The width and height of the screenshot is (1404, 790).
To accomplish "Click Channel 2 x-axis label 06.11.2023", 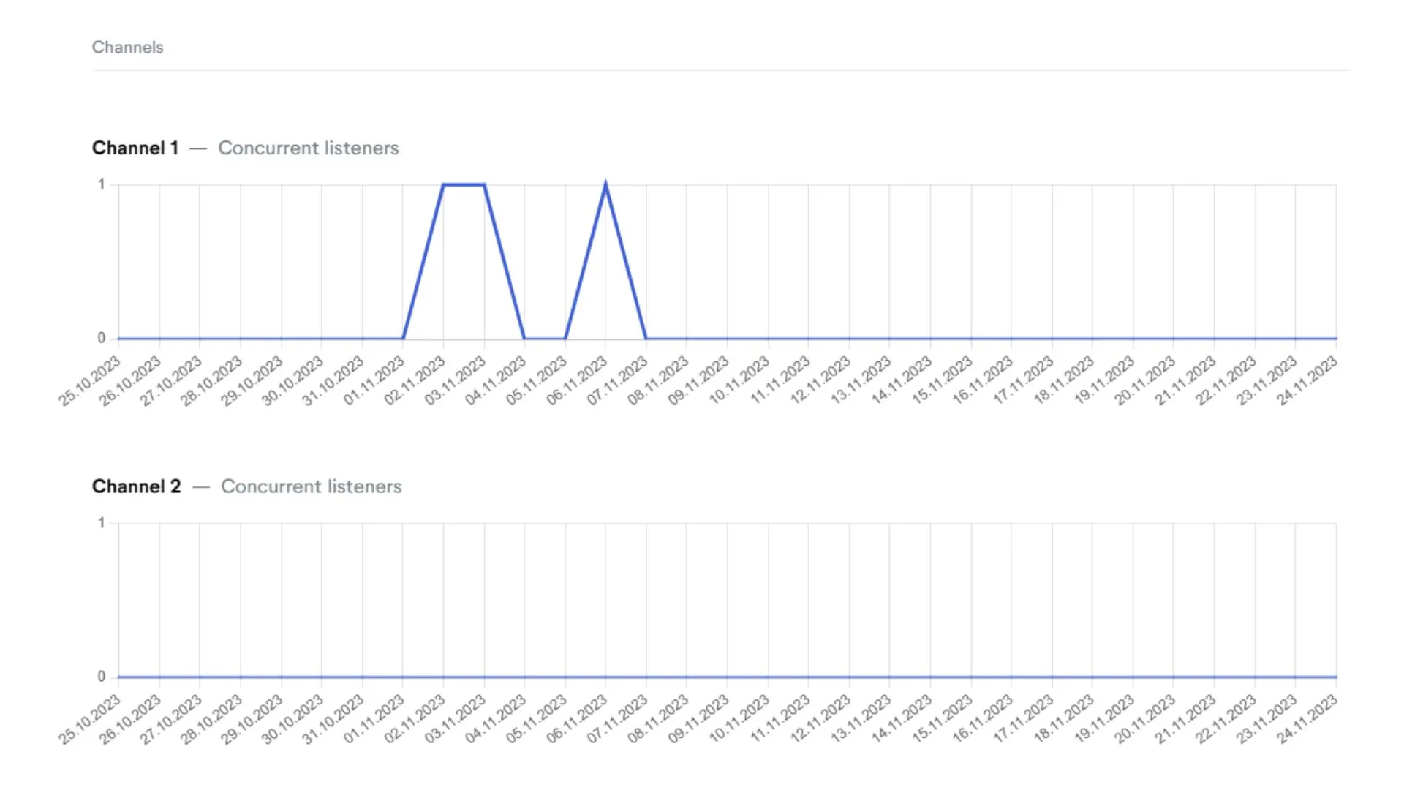I will [577, 719].
